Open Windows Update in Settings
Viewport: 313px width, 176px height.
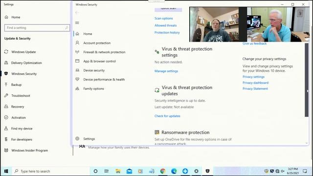[23, 52]
